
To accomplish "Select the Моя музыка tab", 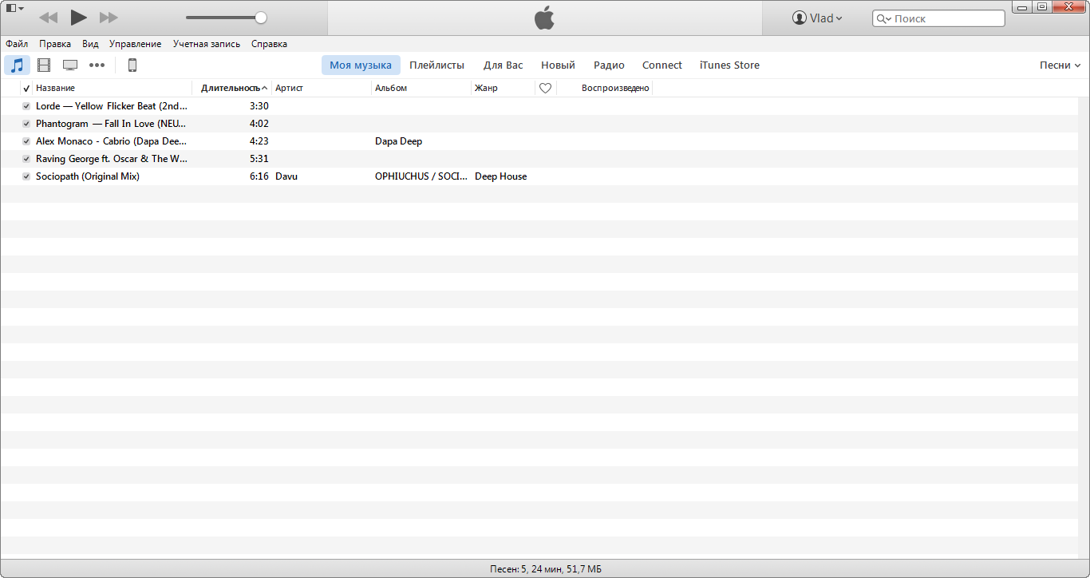I will 361,65.
